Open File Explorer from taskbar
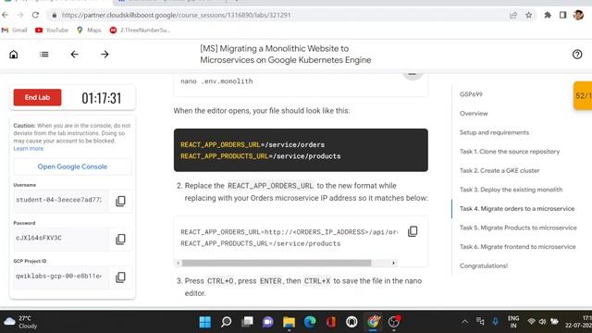The height and width of the screenshot is (333, 592). tap(289, 322)
